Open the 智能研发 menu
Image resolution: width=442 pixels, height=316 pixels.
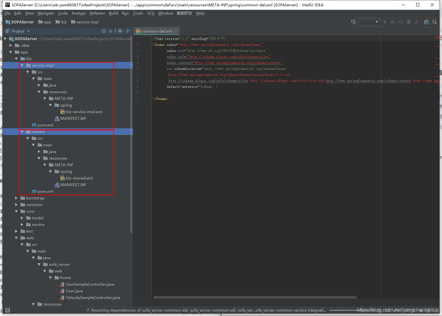pyautogui.click(x=184, y=13)
